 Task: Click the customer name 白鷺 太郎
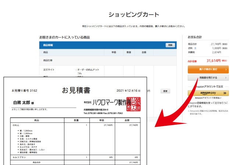22,103
